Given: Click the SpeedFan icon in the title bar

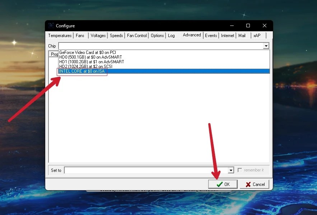Looking at the screenshot, I should click(51, 26).
